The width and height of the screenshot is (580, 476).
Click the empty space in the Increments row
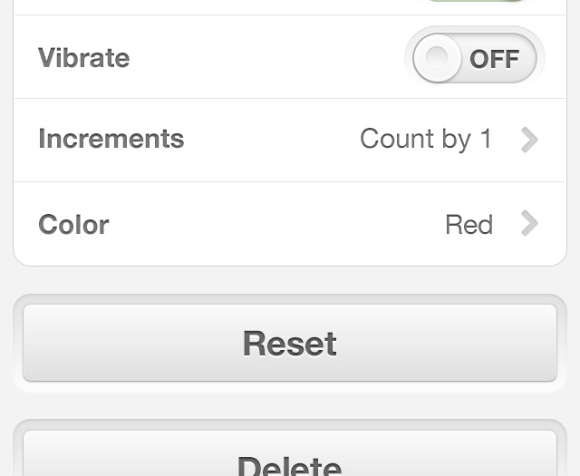[272, 140]
